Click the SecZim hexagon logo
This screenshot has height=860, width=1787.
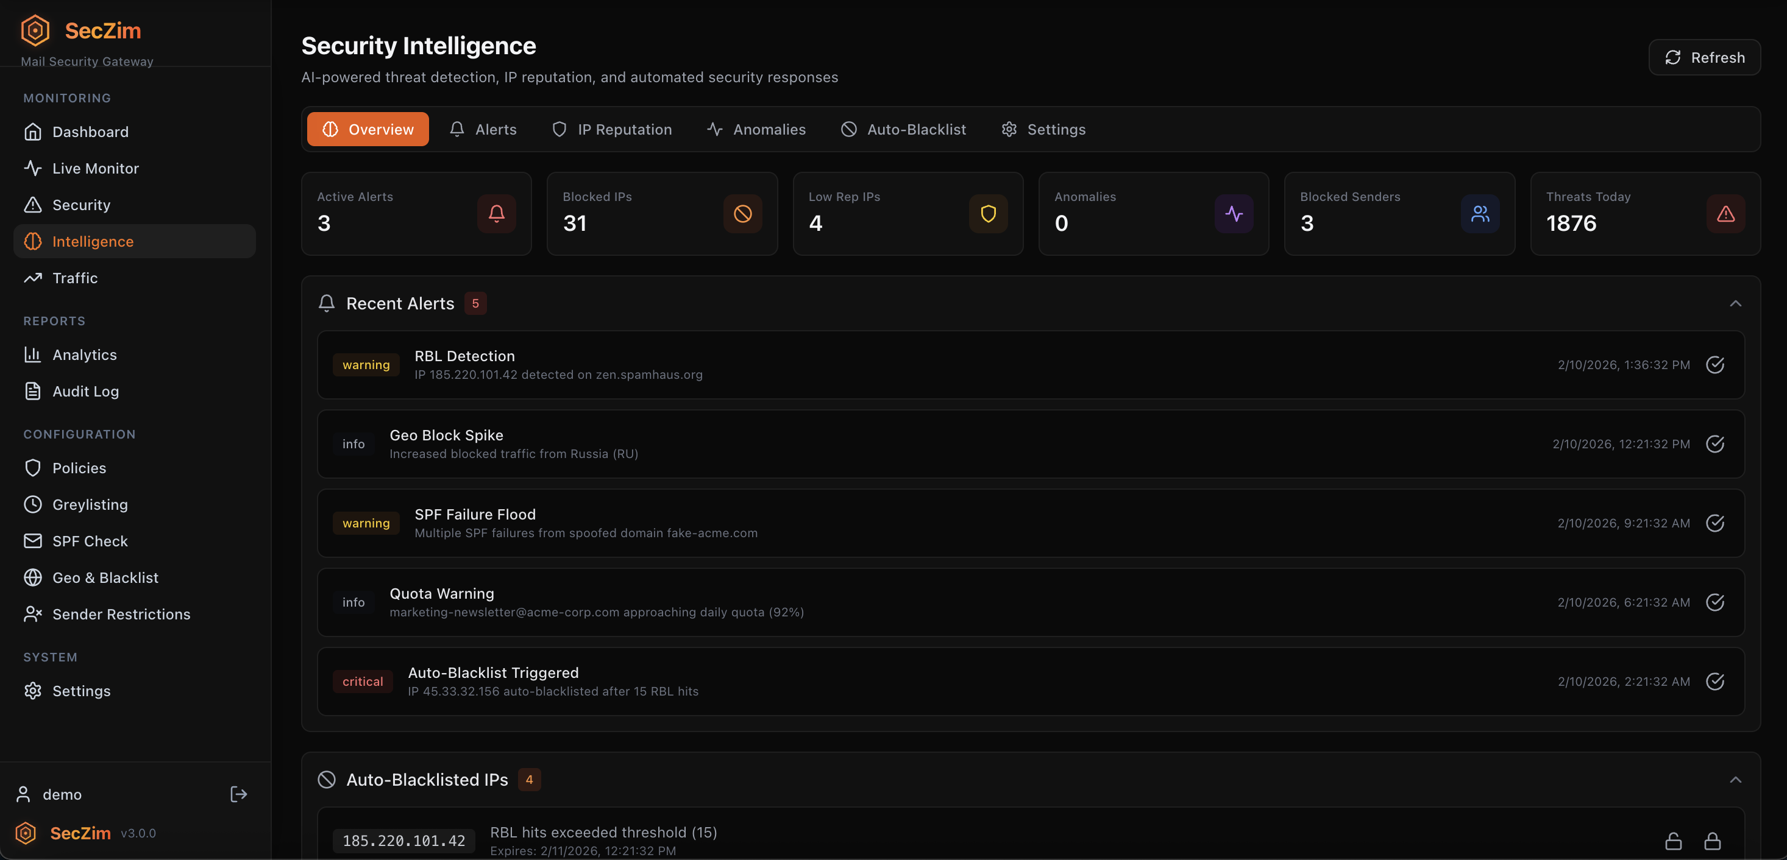point(35,30)
